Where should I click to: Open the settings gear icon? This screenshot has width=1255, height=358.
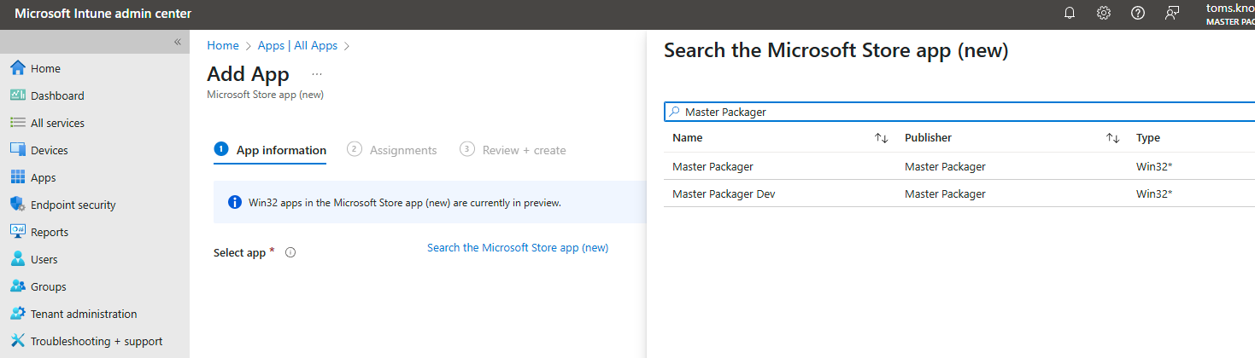coord(1104,13)
